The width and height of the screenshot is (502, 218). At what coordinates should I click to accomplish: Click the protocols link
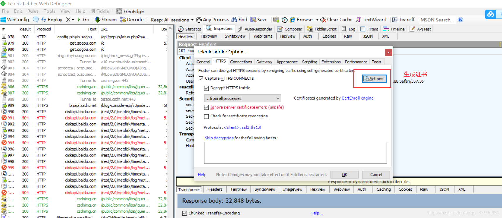point(242,127)
